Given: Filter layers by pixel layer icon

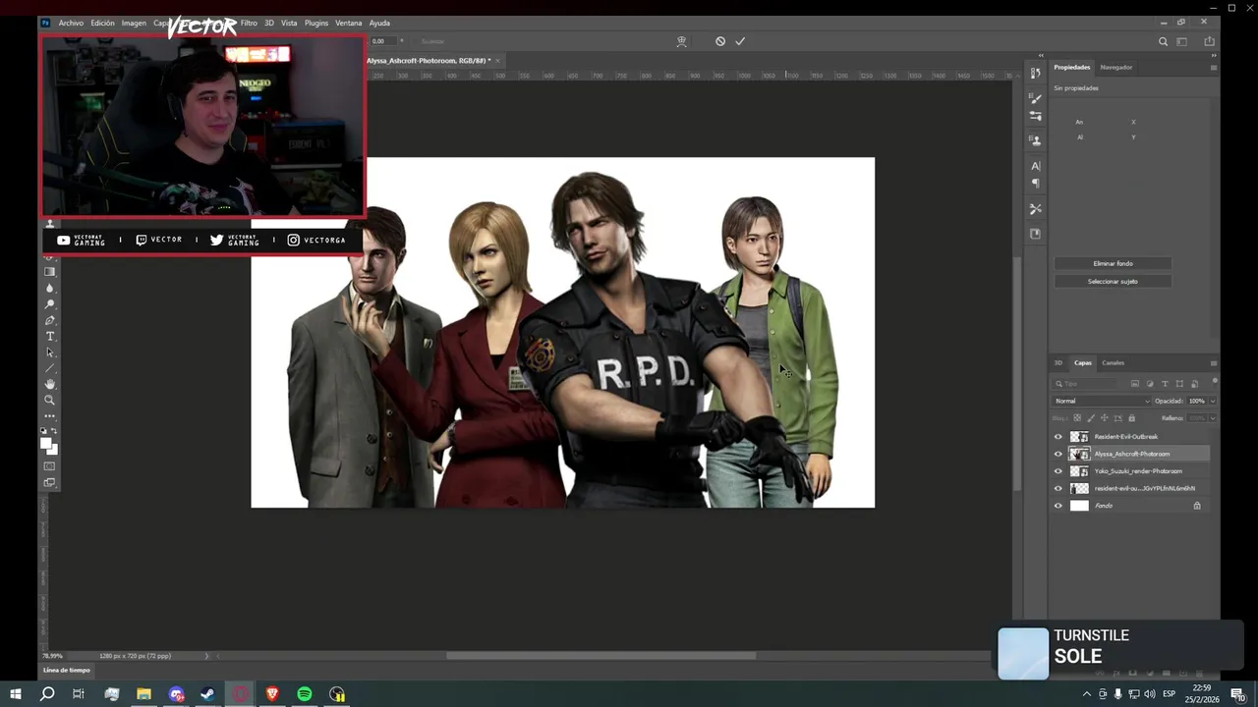Looking at the screenshot, I should [x=1135, y=384].
